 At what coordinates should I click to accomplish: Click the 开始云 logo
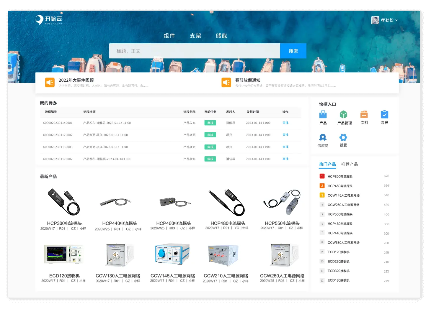point(49,20)
